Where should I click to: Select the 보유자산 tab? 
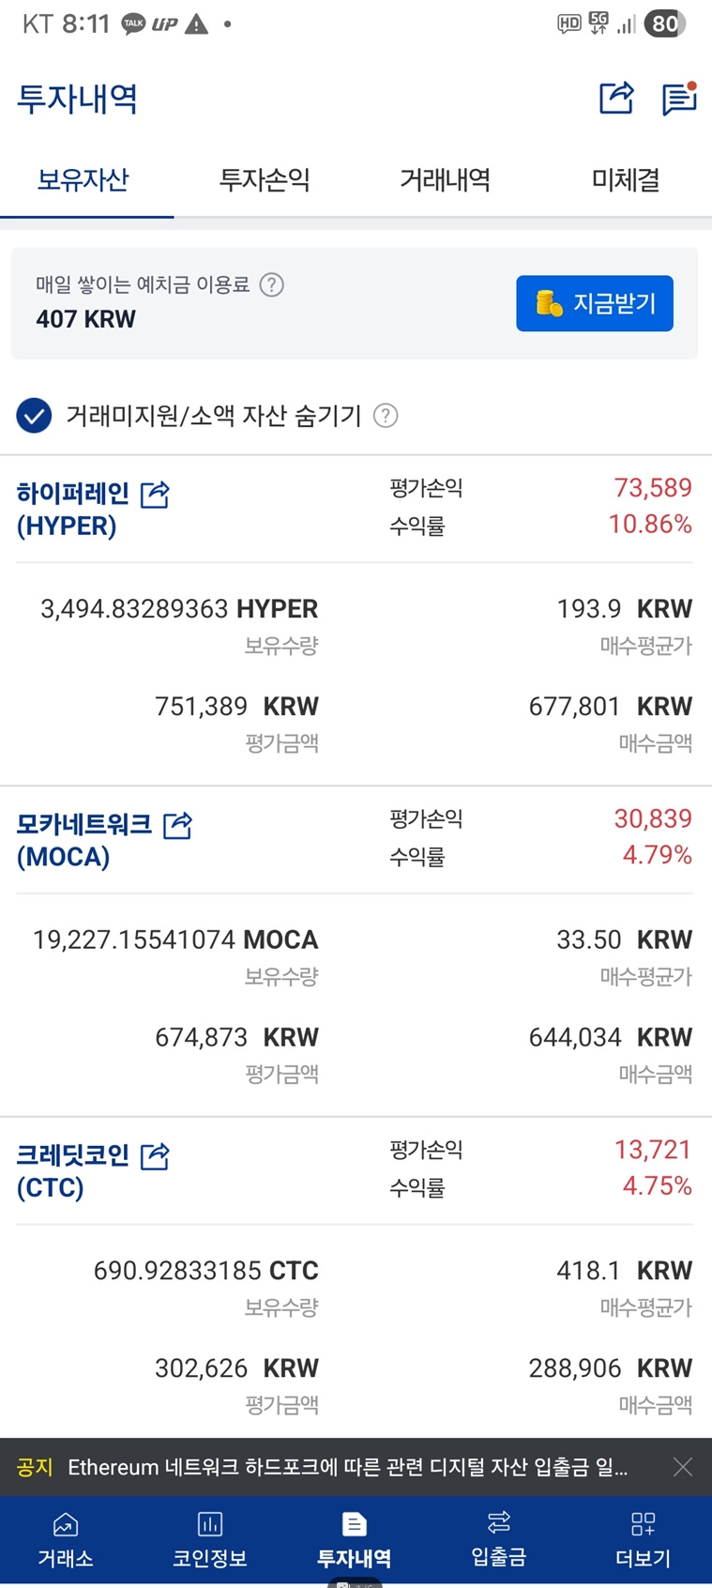coord(83,179)
